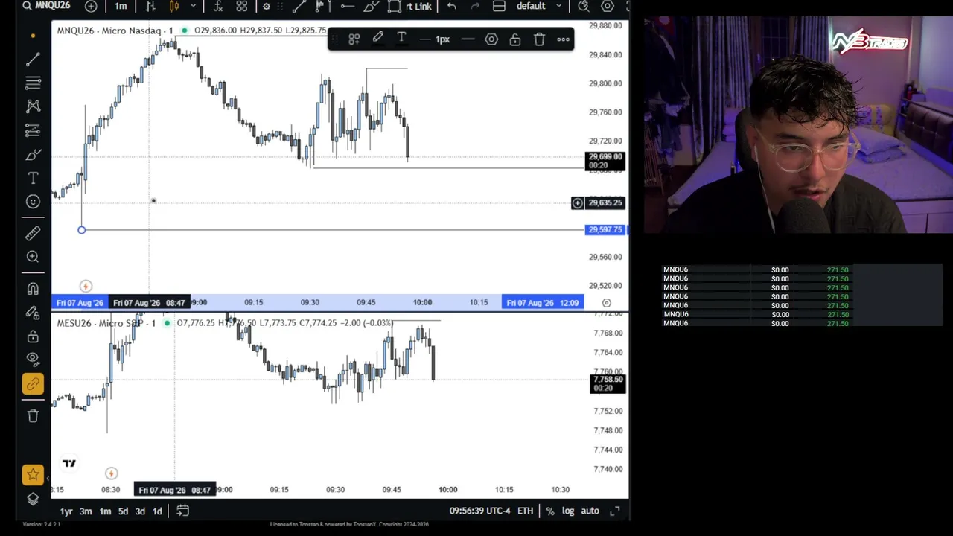Toggle percent scale

pyautogui.click(x=550, y=511)
